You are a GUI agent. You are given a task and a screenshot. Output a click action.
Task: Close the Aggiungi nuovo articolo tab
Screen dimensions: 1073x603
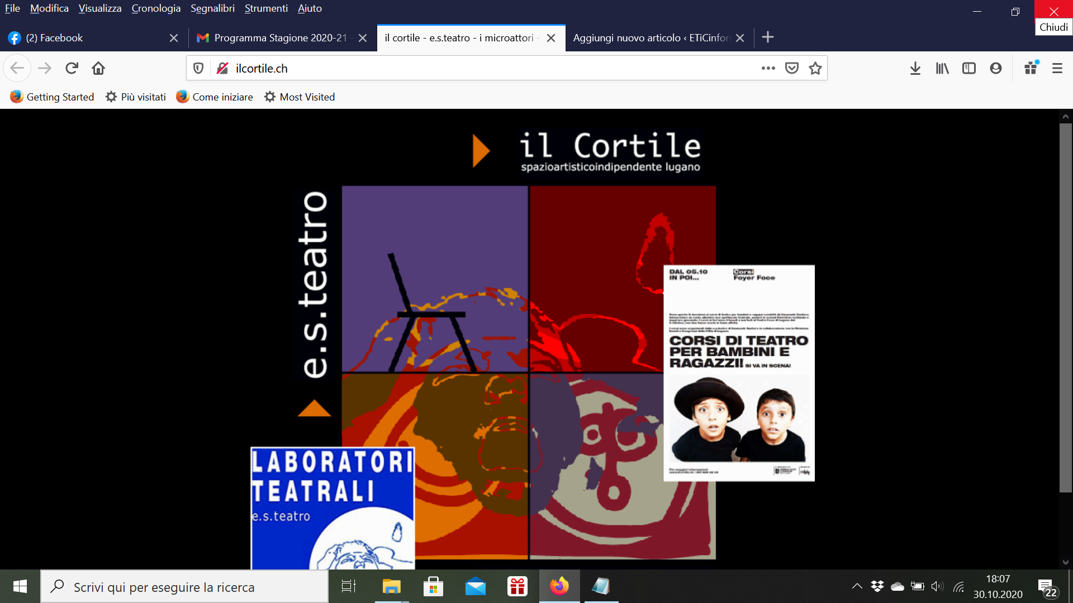click(740, 38)
